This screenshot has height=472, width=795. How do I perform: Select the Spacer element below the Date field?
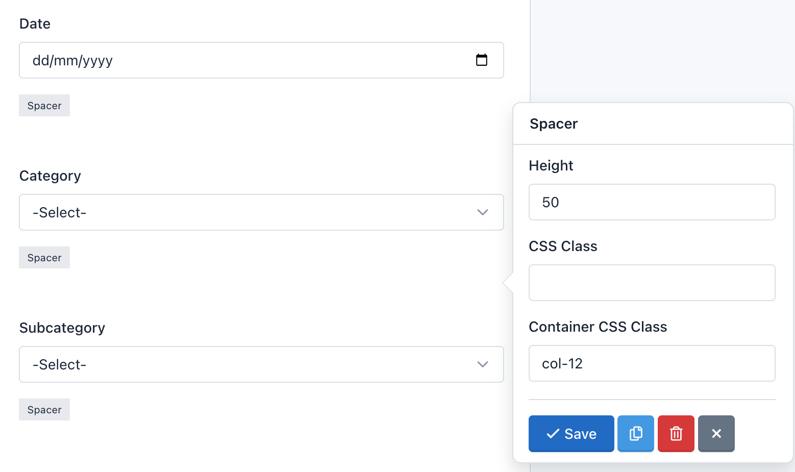[x=44, y=106]
